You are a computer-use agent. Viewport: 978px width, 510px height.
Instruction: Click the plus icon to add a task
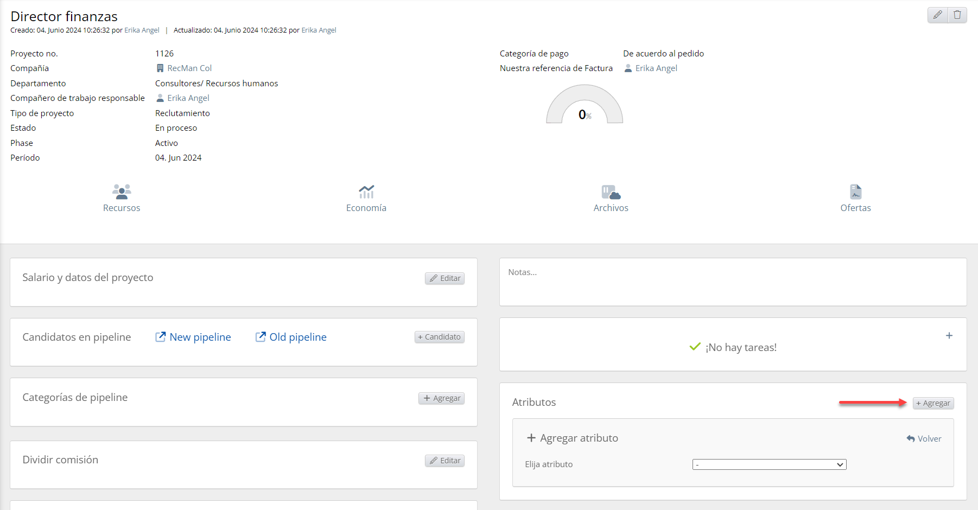[x=949, y=336]
